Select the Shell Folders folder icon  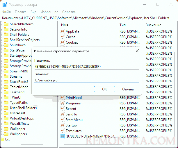tap(6, 35)
